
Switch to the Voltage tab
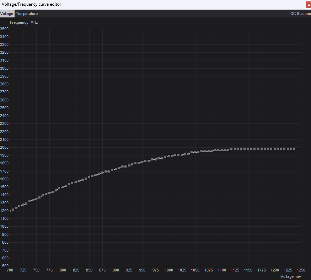pyautogui.click(x=7, y=14)
